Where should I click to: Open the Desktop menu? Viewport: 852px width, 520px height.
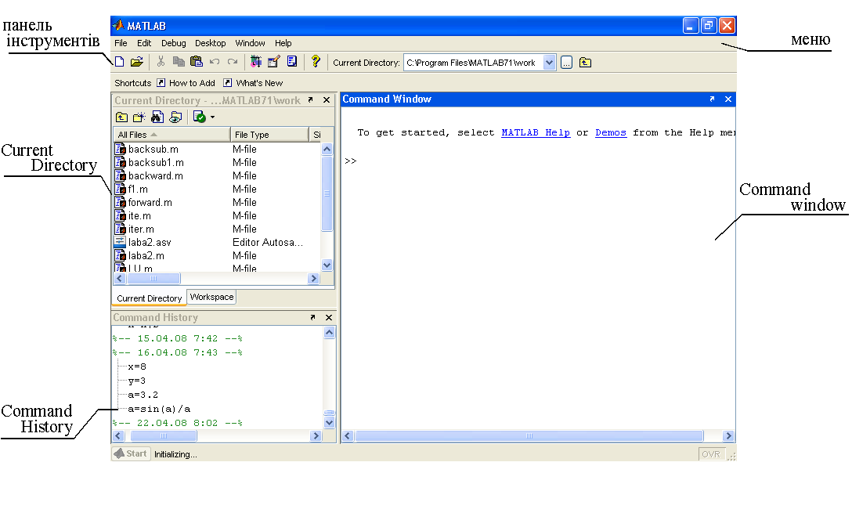tap(211, 43)
